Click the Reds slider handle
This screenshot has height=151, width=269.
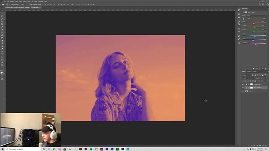254,23
